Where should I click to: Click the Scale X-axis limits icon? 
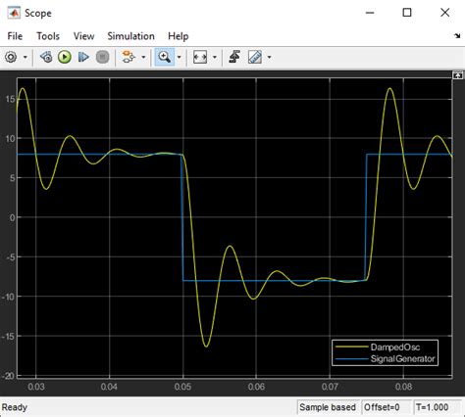200,57
